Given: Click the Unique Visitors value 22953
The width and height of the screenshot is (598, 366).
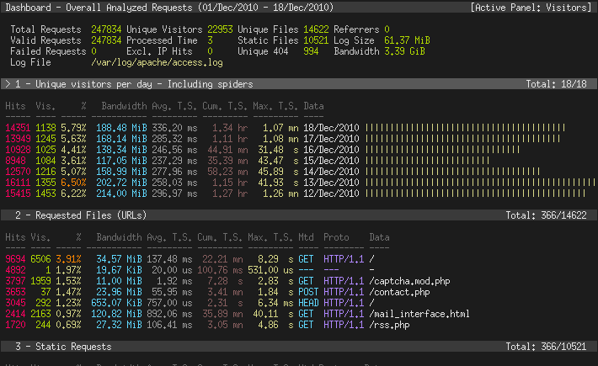Looking at the screenshot, I should (x=220, y=29).
